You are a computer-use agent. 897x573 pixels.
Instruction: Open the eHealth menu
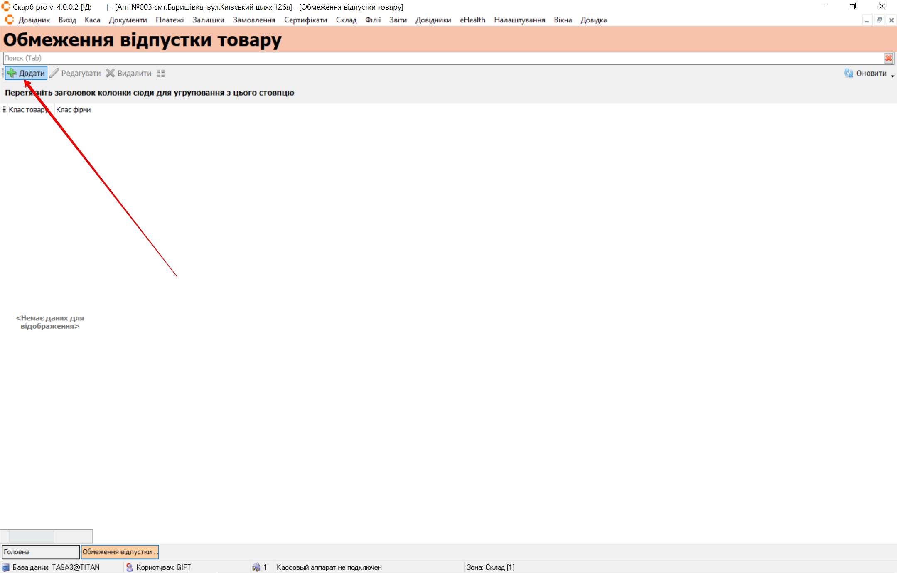(x=472, y=20)
